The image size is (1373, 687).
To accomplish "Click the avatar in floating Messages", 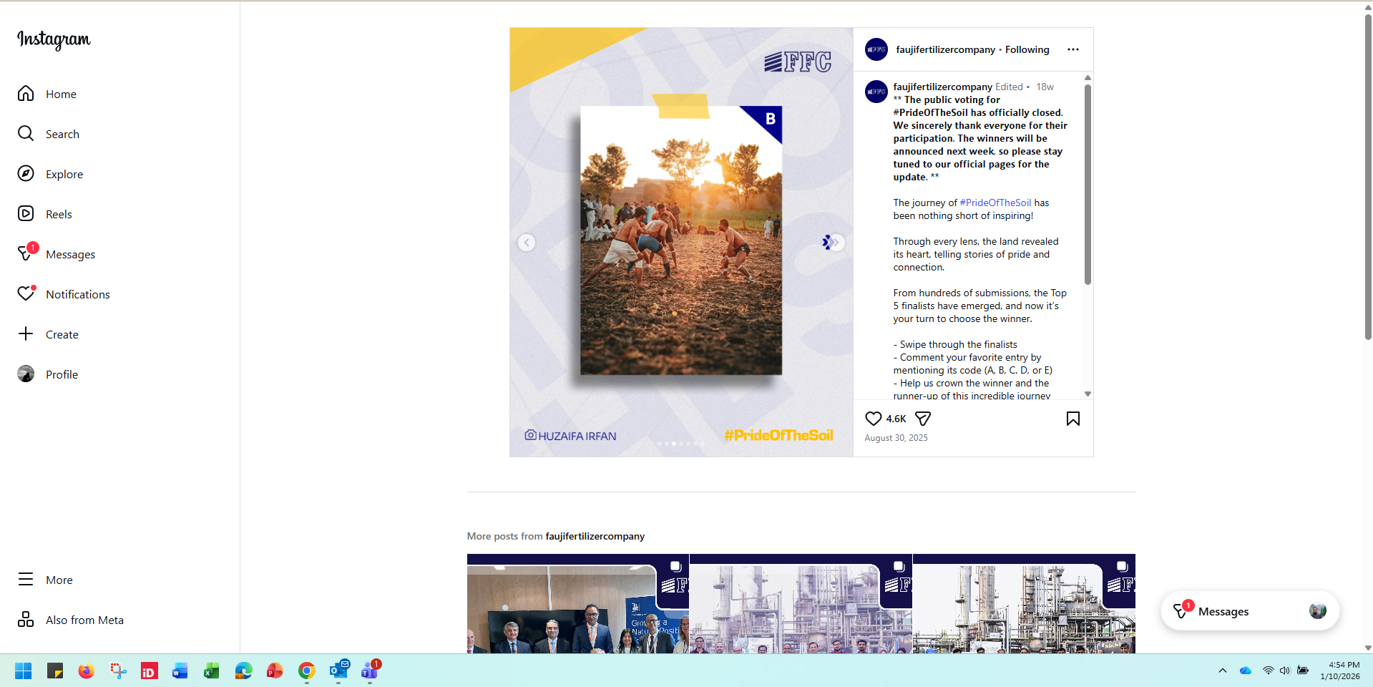I will (x=1317, y=610).
